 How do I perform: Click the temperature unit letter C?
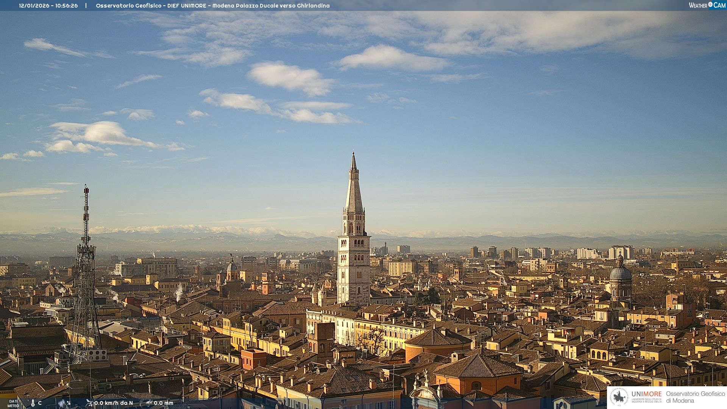tap(40, 403)
